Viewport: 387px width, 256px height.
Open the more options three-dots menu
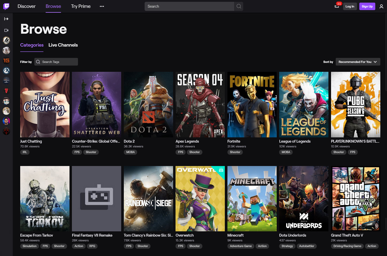click(x=102, y=6)
